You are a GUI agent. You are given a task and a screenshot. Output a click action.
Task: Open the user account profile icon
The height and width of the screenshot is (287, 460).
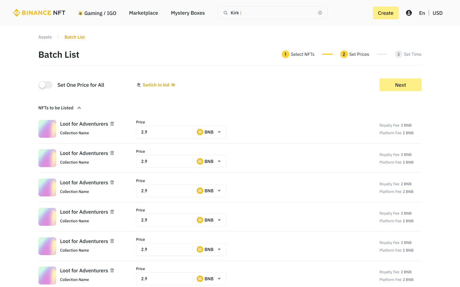pyautogui.click(x=409, y=13)
